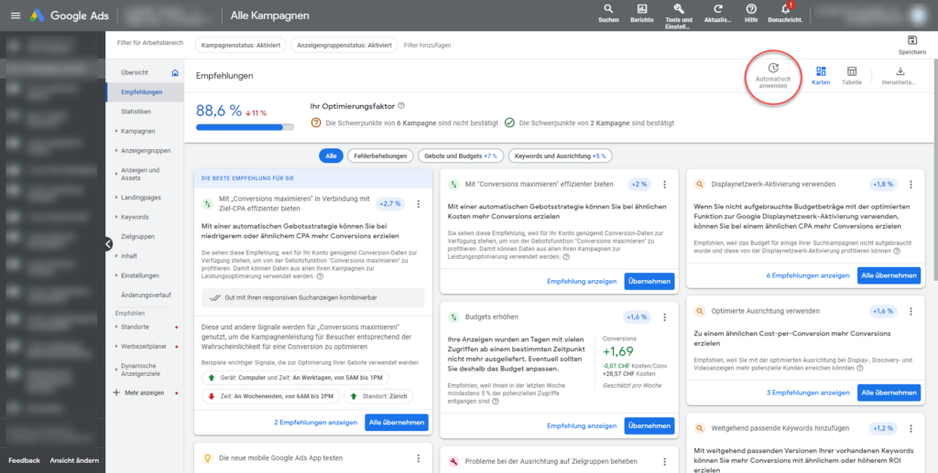Collapse the side navigation arrow
Screen dimensions: 938x473
(108, 243)
